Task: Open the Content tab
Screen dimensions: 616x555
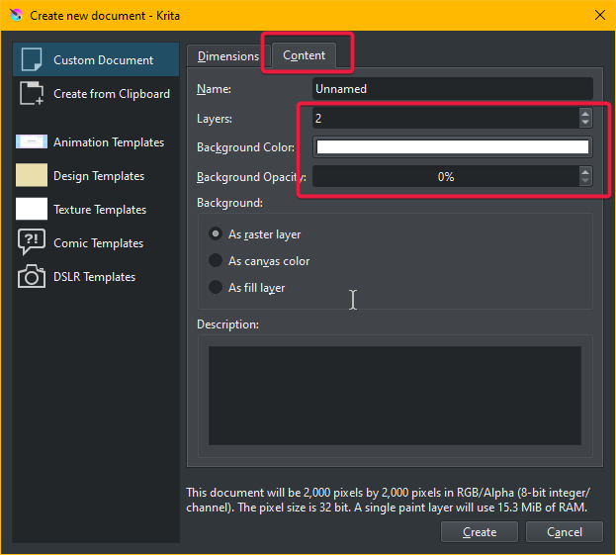Action: [305, 55]
